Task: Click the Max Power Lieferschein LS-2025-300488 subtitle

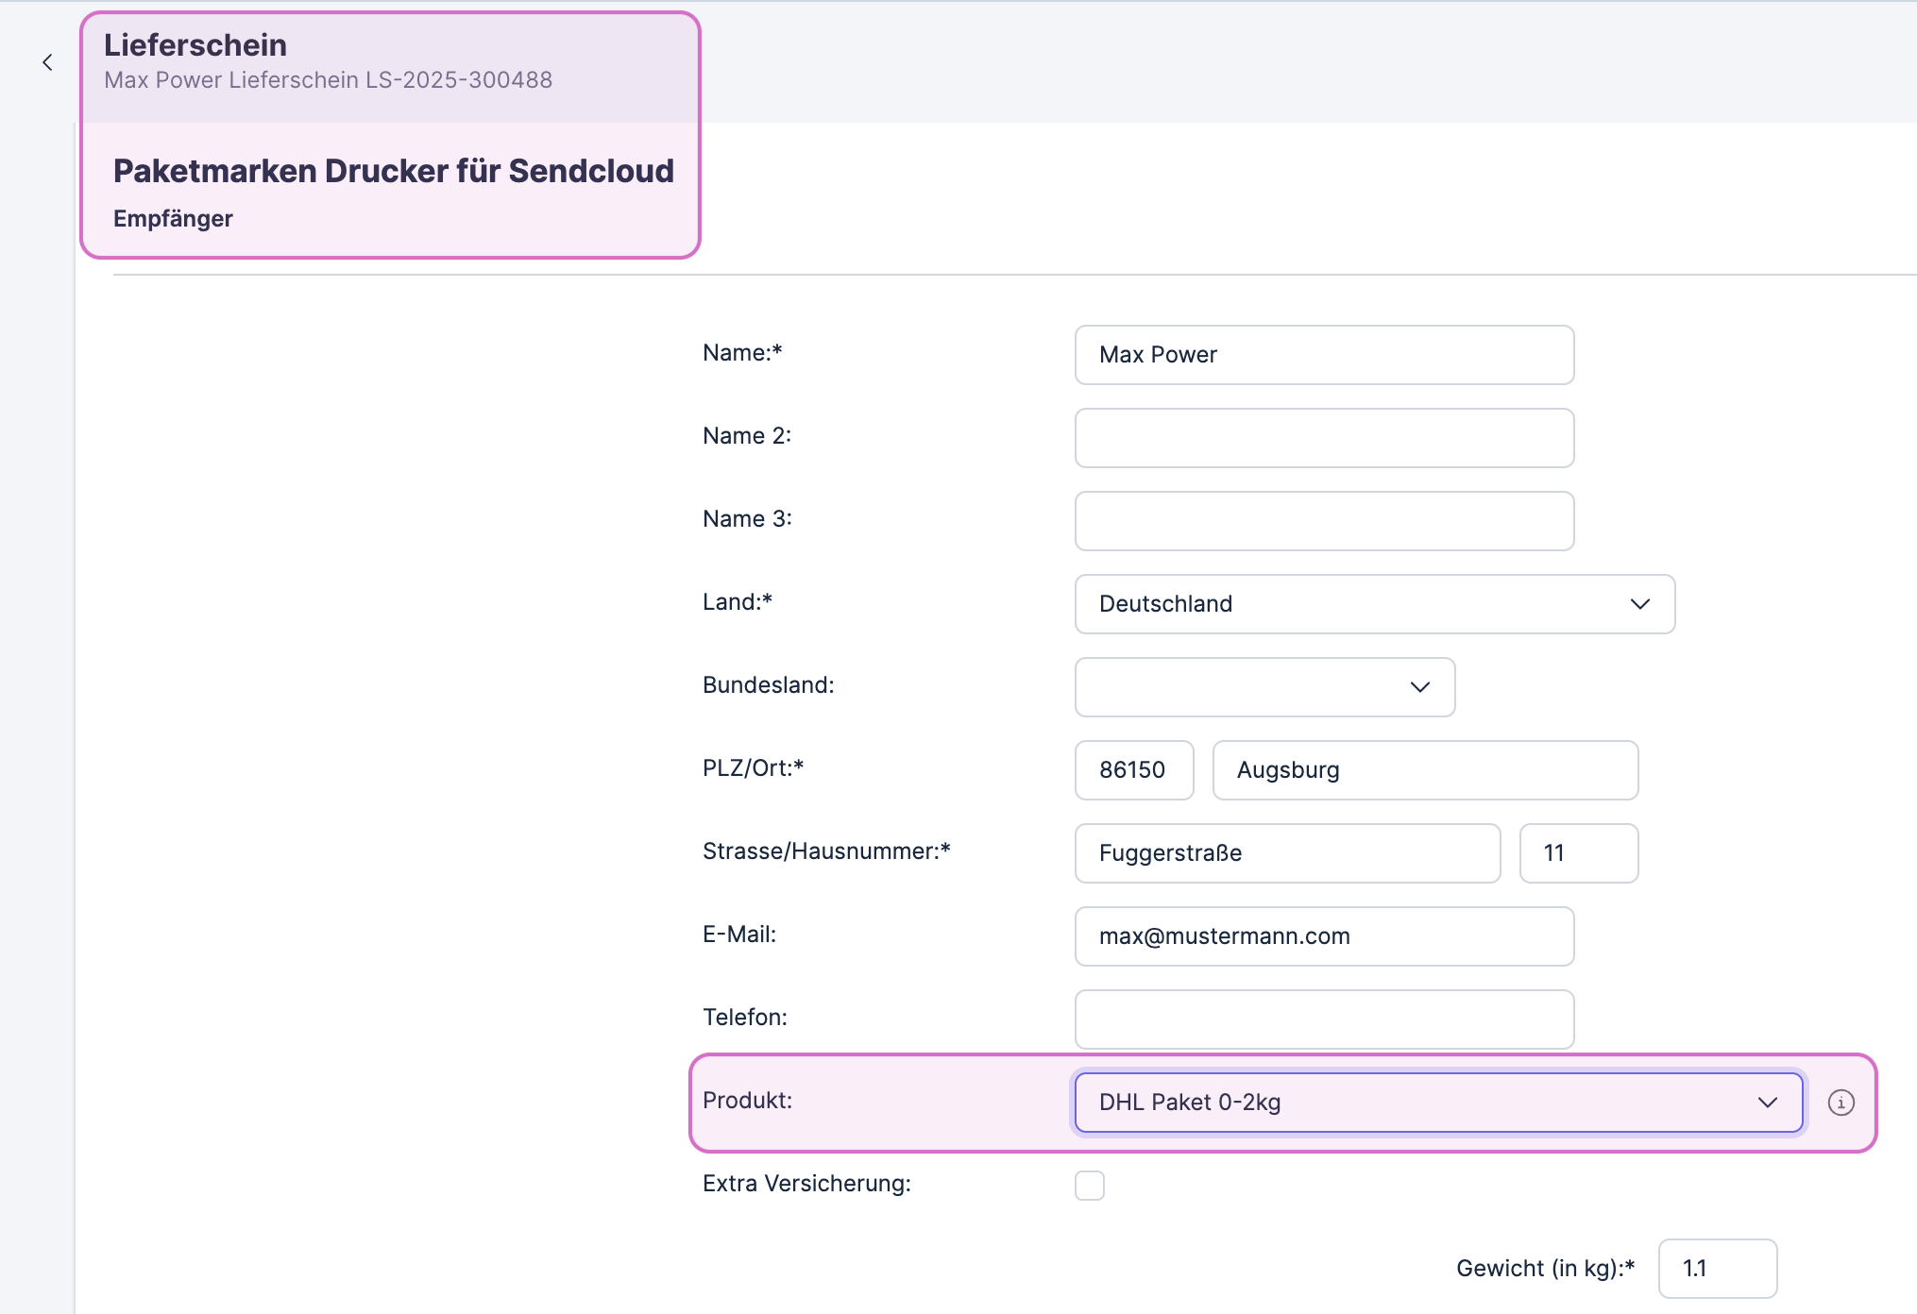Action: [x=328, y=80]
